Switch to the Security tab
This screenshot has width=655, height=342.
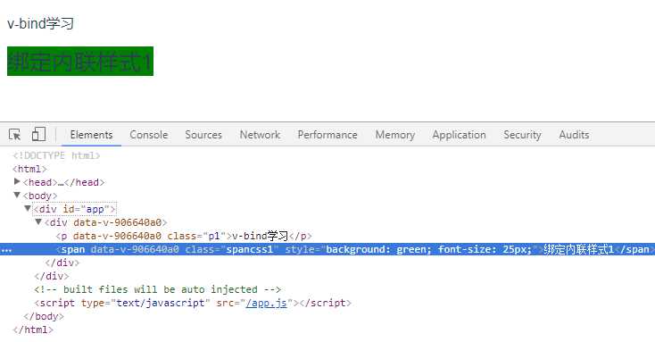tap(522, 135)
